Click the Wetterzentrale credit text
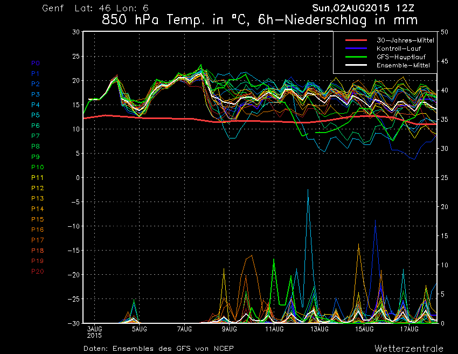This screenshot has height=354, width=458. point(409,348)
